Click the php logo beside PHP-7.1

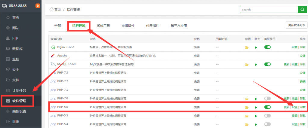point(53,90)
